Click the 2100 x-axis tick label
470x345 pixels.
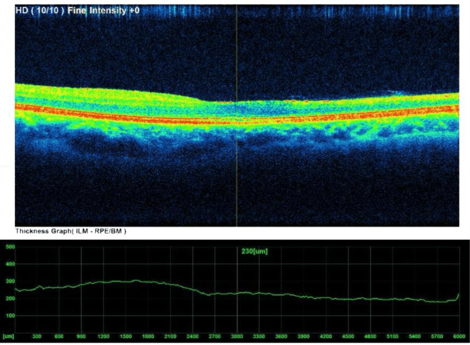[x=170, y=336]
